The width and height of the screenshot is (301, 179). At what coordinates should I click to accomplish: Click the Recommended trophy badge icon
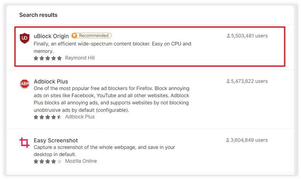point(74,36)
